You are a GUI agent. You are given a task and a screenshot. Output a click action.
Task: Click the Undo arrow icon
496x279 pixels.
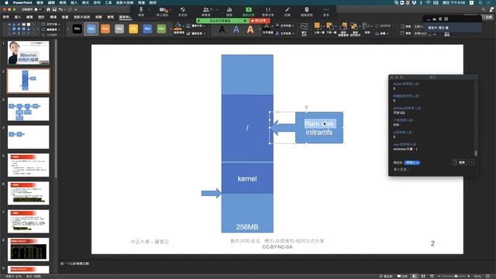pos(60,9)
